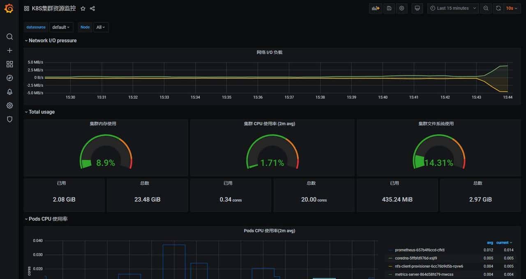Sort the legend by the avg column
Viewport: 526px width, 279px height.
click(x=489, y=242)
